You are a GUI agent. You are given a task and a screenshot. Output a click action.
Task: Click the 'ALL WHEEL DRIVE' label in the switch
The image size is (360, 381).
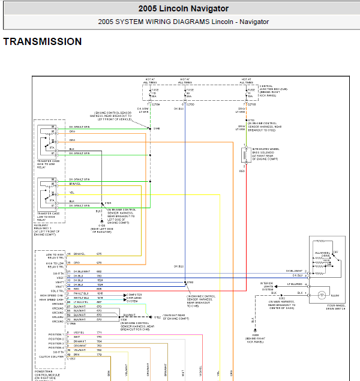coord(323,254)
